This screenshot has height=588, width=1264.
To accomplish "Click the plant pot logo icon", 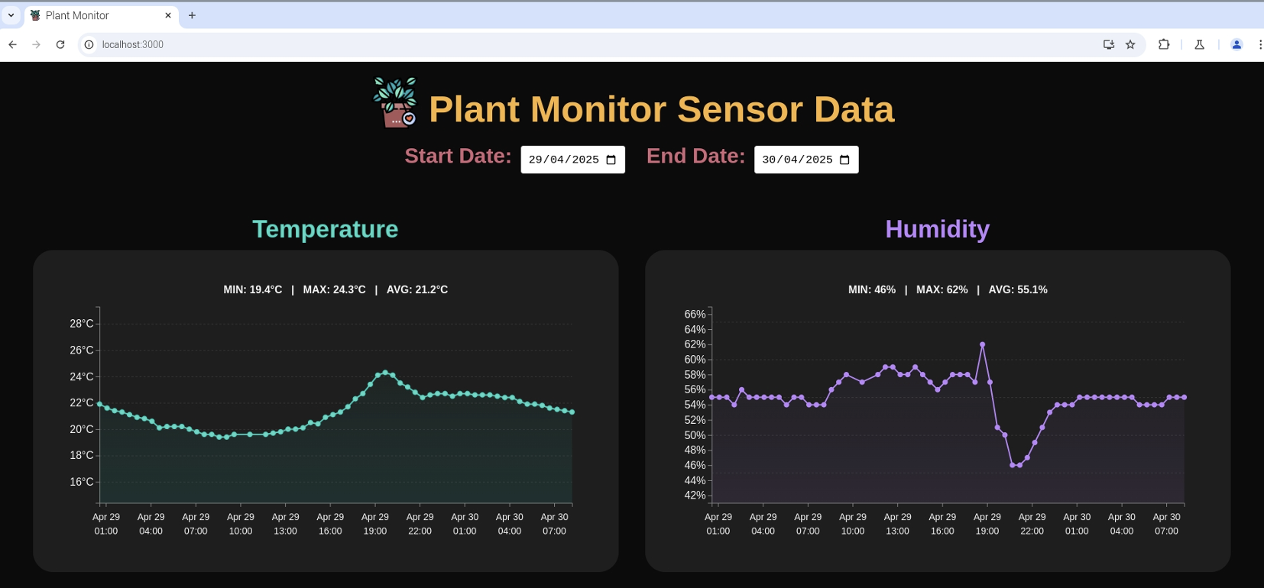I will click(x=395, y=102).
